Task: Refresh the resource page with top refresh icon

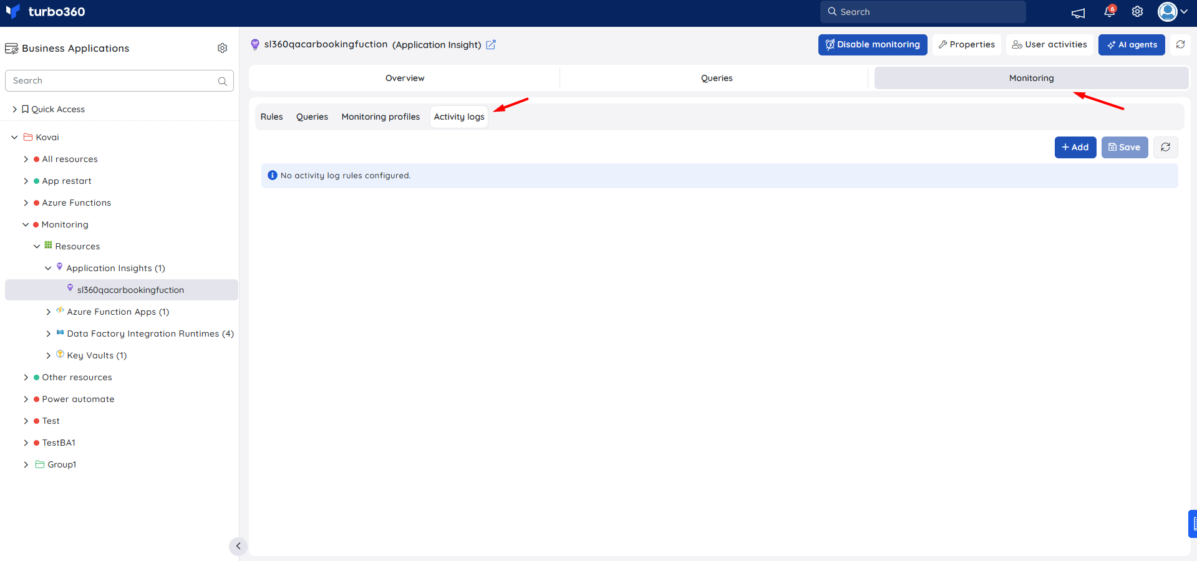Action: point(1181,45)
